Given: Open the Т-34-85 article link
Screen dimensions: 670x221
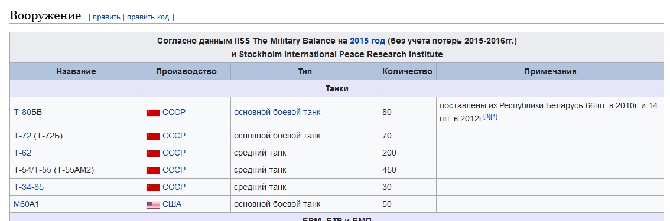Looking at the screenshot, I should (x=28, y=187).
